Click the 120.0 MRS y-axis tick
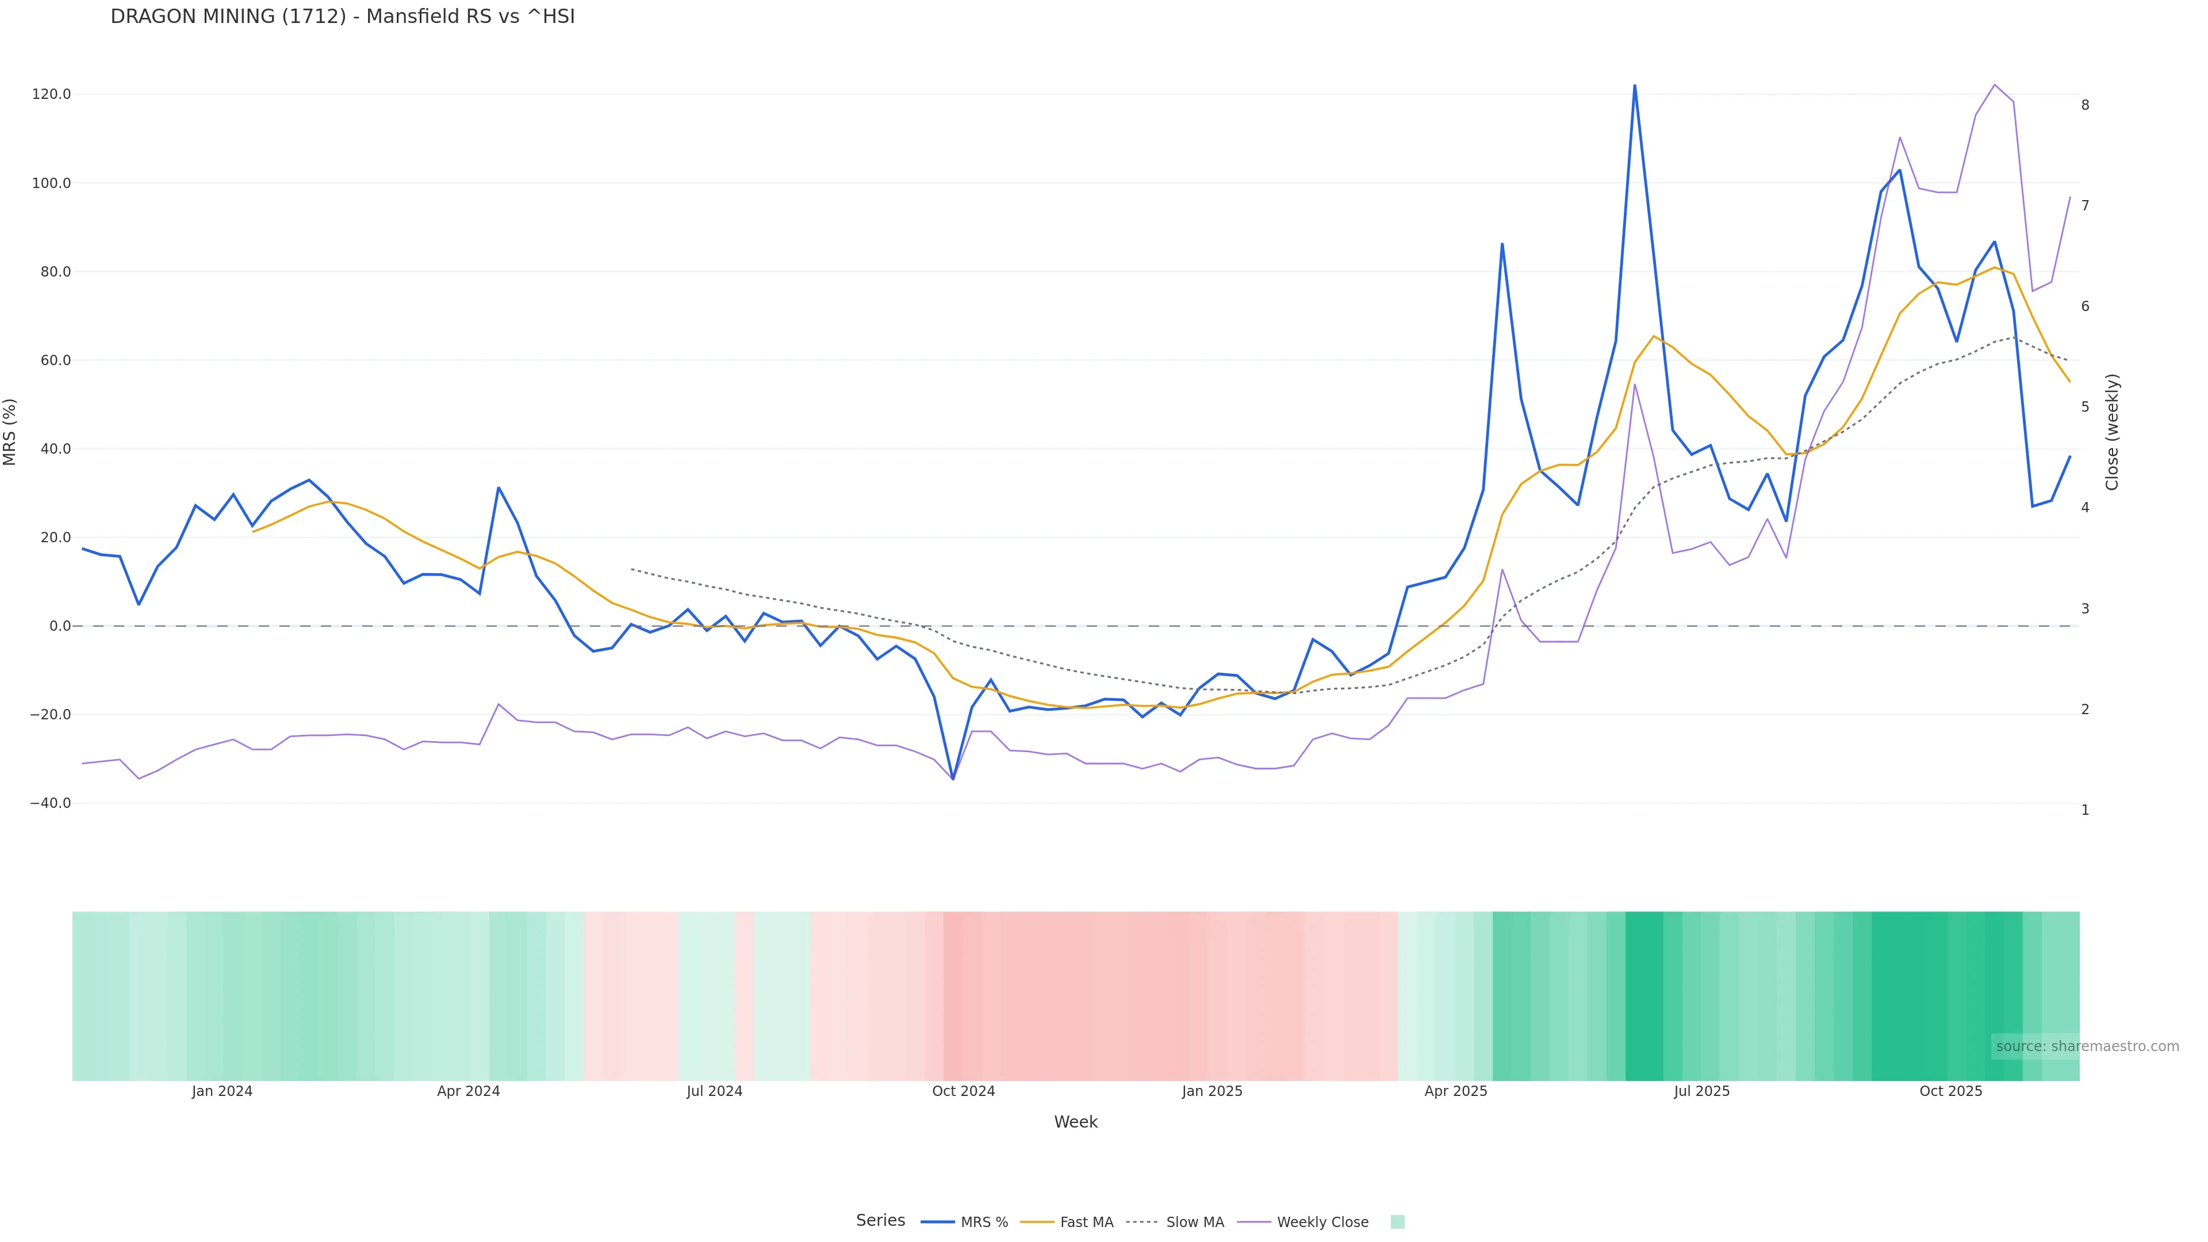This screenshot has height=1242, width=2208. click(51, 94)
